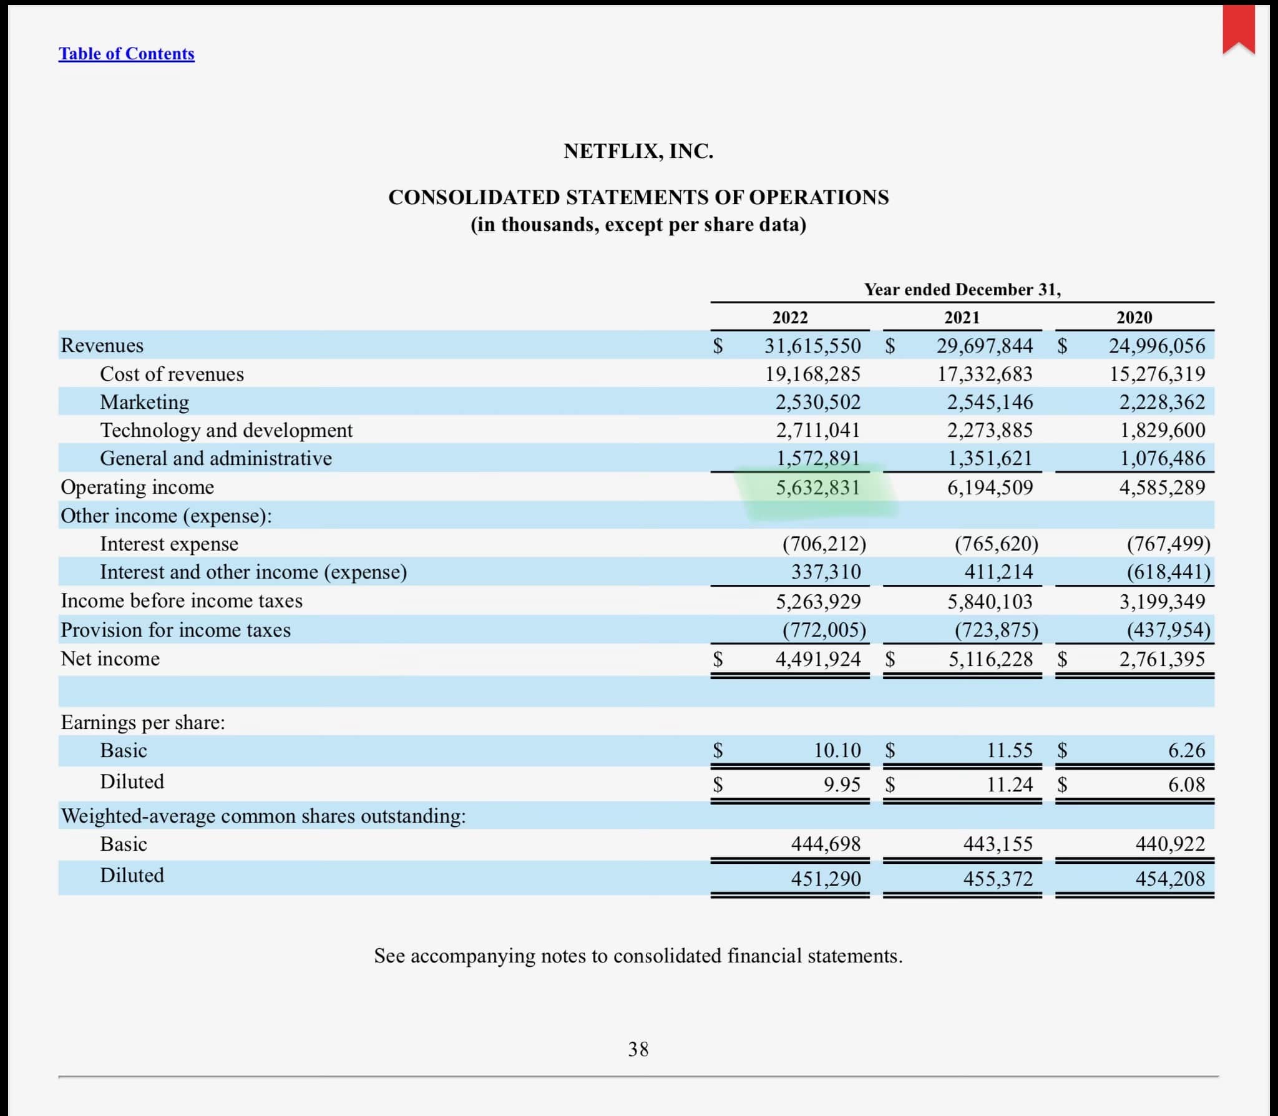Select the 'Other income (expense):' label
The width and height of the screenshot is (1278, 1116).
[166, 516]
